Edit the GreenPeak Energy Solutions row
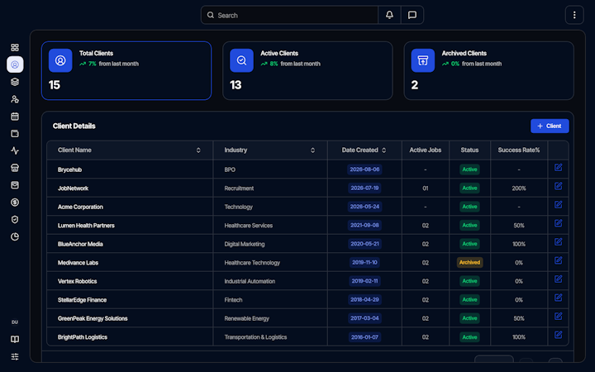The image size is (595, 372). pyautogui.click(x=558, y=316)
